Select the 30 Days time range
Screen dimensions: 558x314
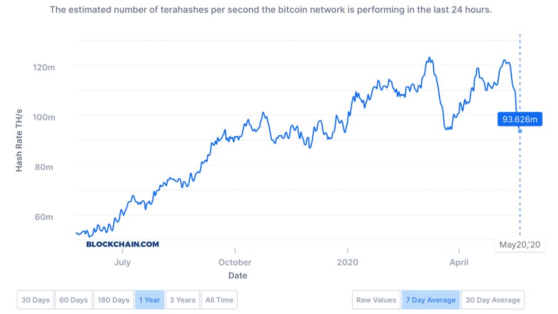[35, 299]
